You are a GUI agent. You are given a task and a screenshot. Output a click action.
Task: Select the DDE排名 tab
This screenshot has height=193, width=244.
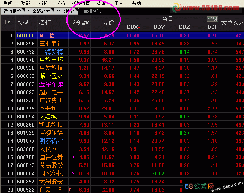pos(89,11)
